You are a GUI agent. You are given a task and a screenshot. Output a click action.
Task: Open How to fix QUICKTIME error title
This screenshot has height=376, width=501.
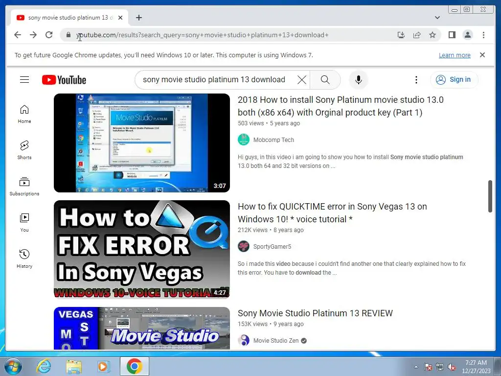[x=332, y=213]
